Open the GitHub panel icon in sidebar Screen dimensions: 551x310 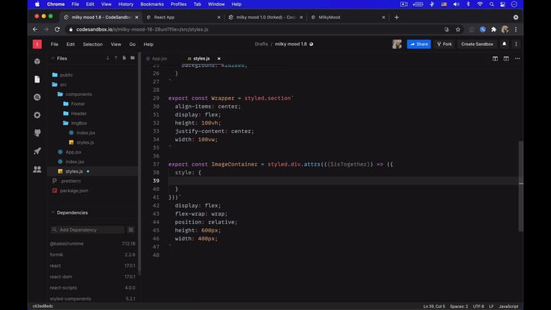(x=37, y=133)
